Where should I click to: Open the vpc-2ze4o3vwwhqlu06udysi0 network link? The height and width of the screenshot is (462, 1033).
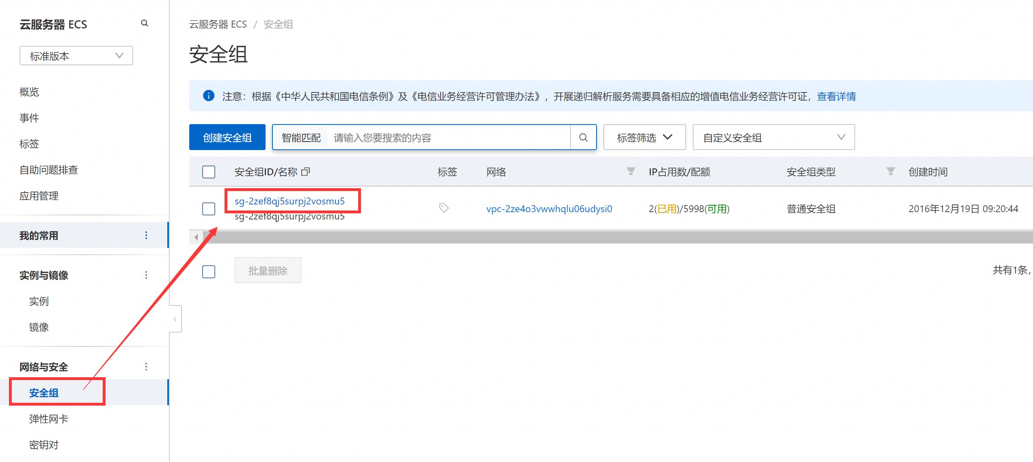pos(549,209)
